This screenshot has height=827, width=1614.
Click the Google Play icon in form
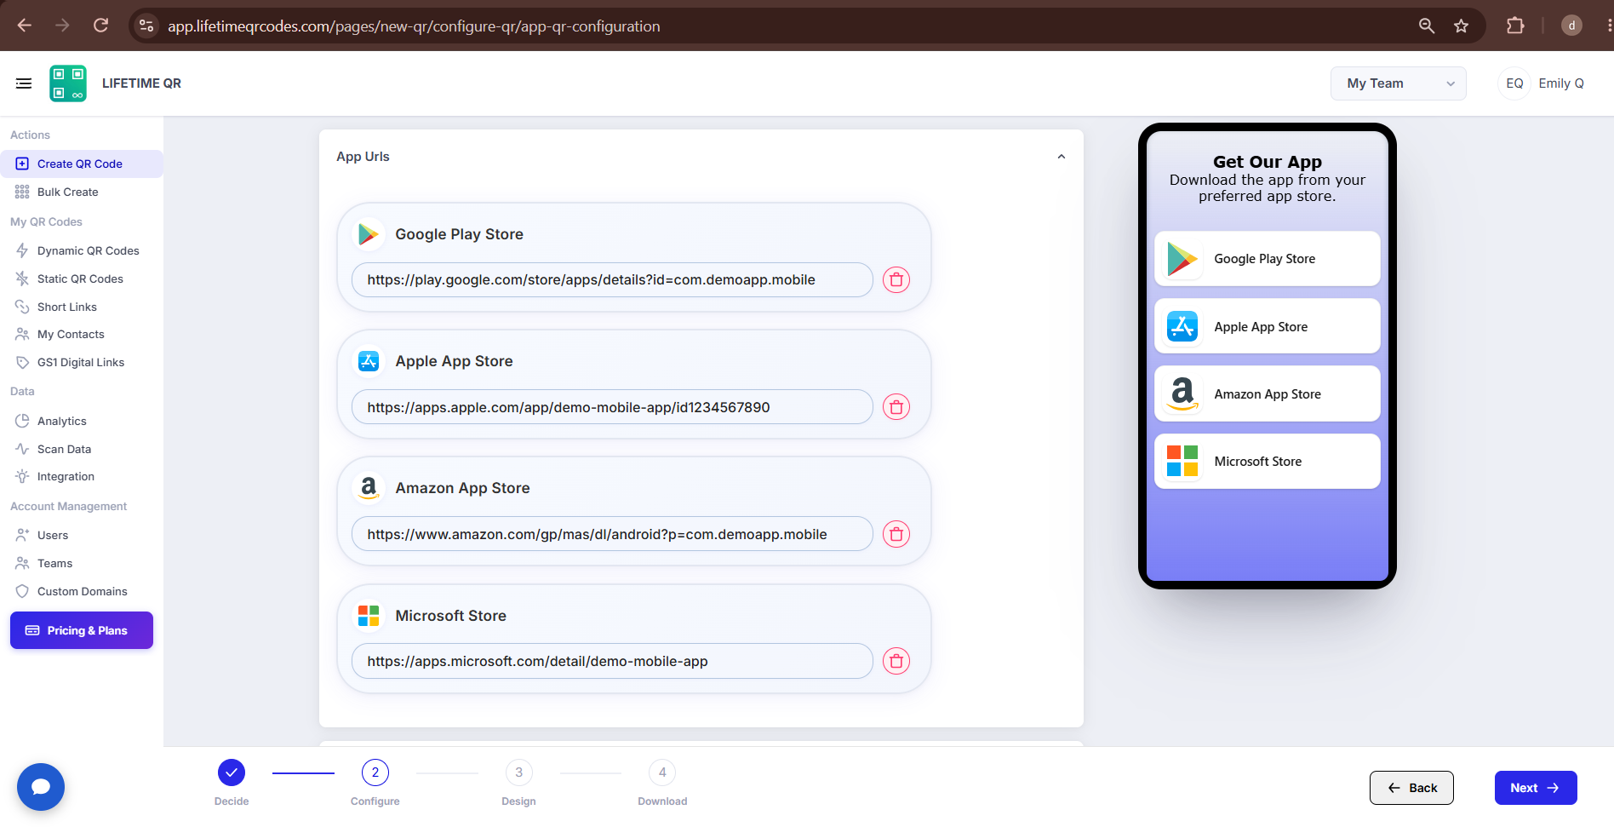(x=369, y=234)
